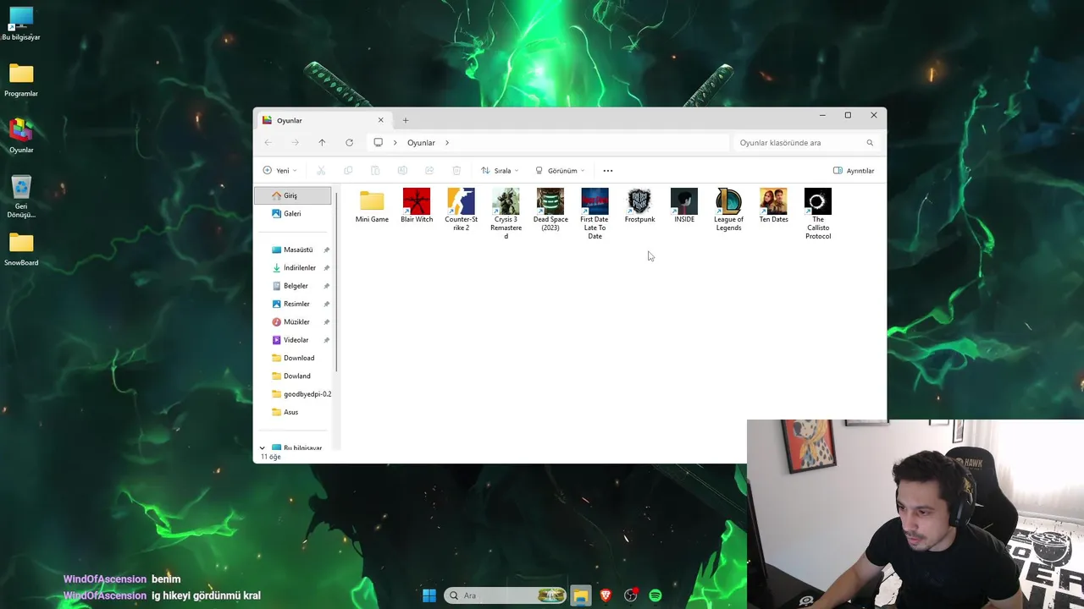The image size is (1084, 609).
Task: Unpin Masaüstü from quick access
Action: (x=327, y=250)
